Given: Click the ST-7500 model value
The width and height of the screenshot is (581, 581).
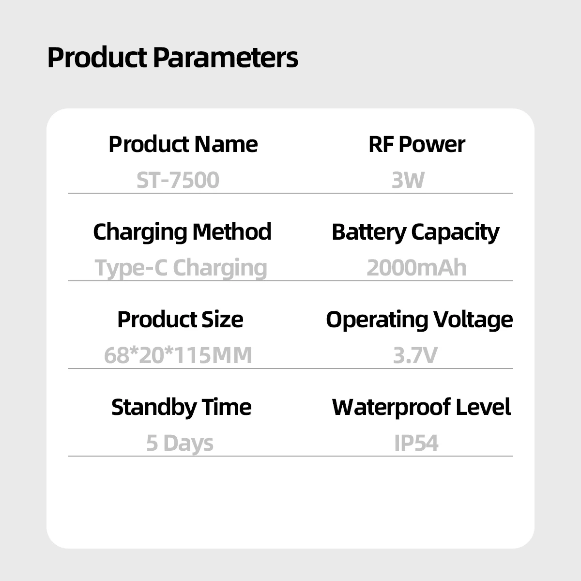Looking at the screenshot, I should 178,180.
